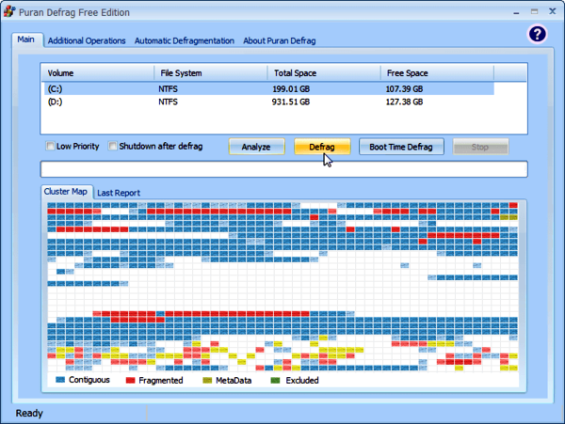Click the 931.51 GB total space value
Viewport: 565px width, 424px height.
[x=291, y=102]
